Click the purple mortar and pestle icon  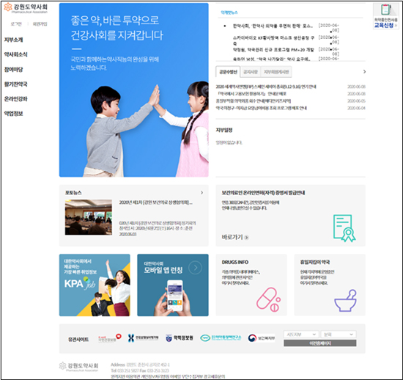pyautogui.click(x=345, y=301)
